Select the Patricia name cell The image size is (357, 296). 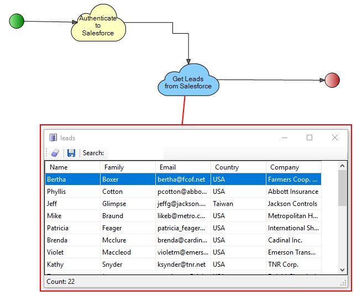click(x=72, y=228)
